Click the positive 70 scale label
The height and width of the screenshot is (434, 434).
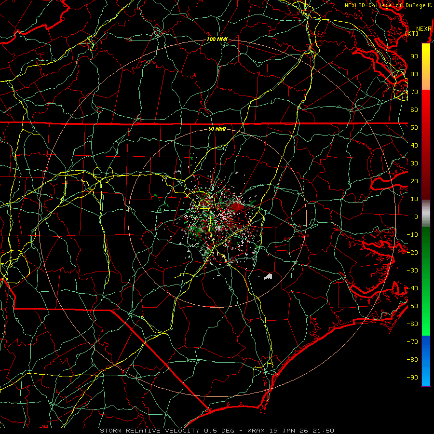click(414, 92)
